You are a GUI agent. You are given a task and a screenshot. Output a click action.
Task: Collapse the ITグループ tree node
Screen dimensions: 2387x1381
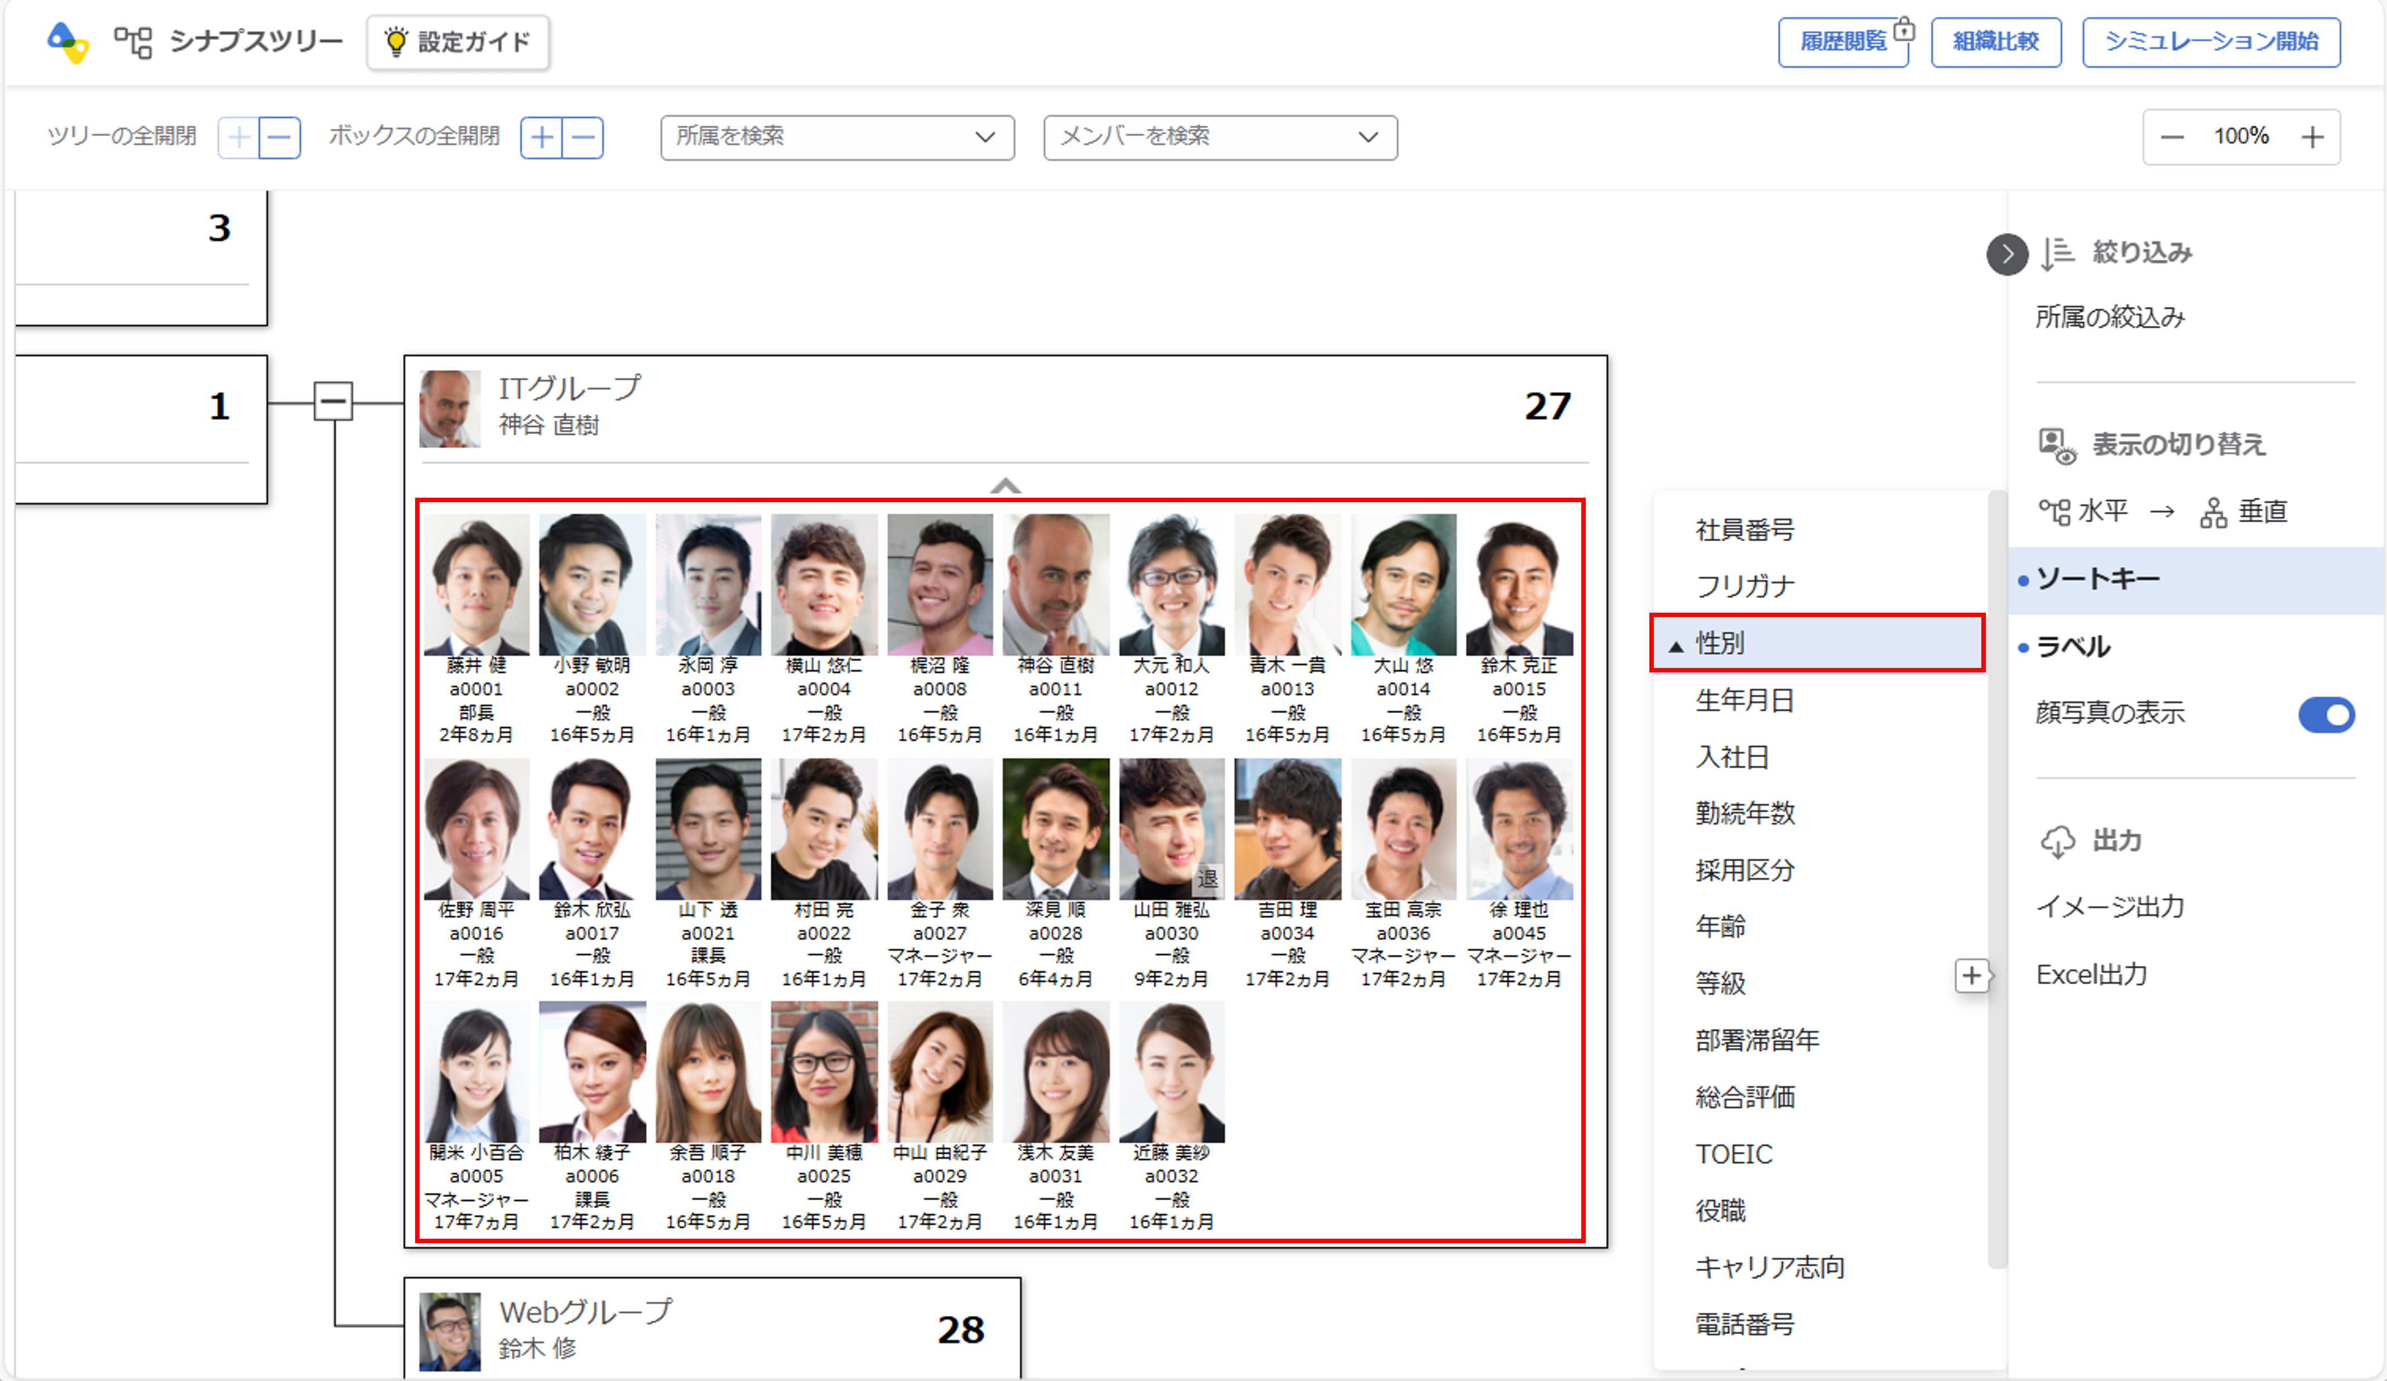tap(334, 402)
